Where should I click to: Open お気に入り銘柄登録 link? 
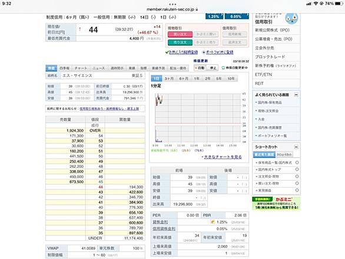click(183, 52)
